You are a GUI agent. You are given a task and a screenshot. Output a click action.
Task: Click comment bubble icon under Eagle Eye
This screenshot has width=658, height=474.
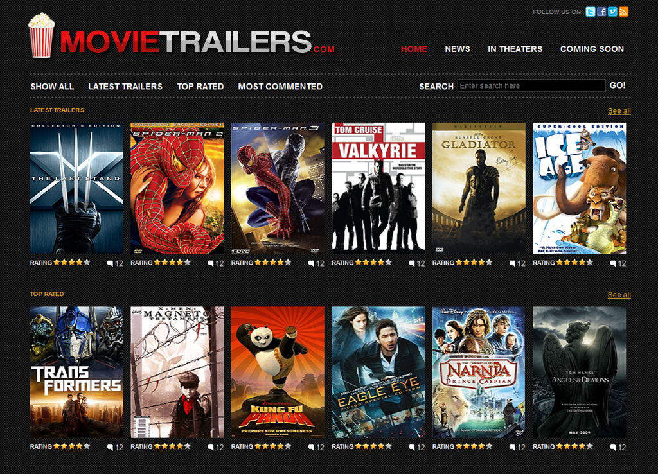412,448
